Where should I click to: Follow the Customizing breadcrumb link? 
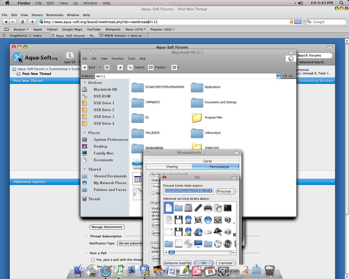pyautogui.click(x=58, y=69)
